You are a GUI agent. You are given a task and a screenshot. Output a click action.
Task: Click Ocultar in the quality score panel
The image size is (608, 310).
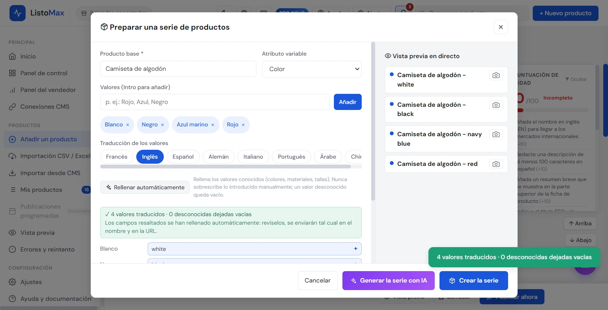[x=576, y=79]
